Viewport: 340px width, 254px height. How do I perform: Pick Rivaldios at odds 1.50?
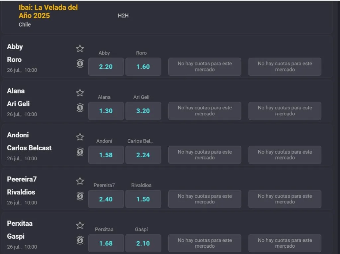[143, 199]
